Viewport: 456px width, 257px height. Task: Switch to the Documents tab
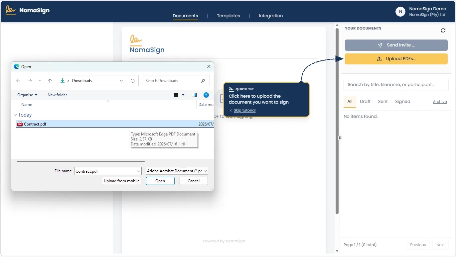coord(185,16)
